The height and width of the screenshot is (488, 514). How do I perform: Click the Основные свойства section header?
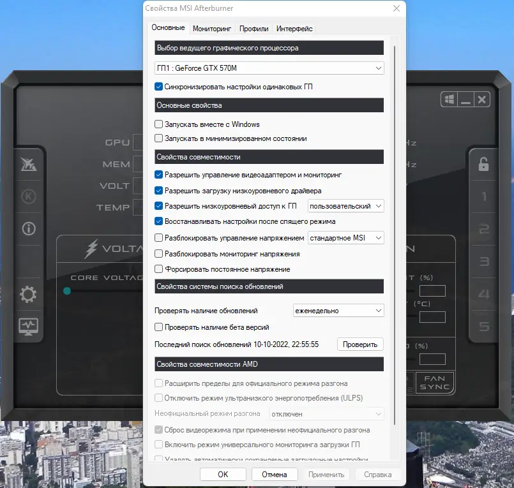269,105
